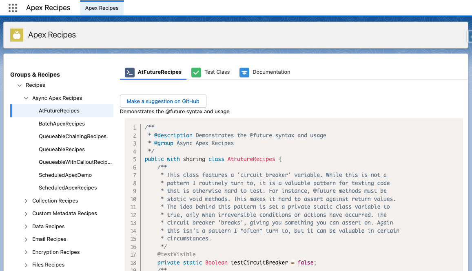Open BatchApexRecipes recipe

(x=62, y=123)
